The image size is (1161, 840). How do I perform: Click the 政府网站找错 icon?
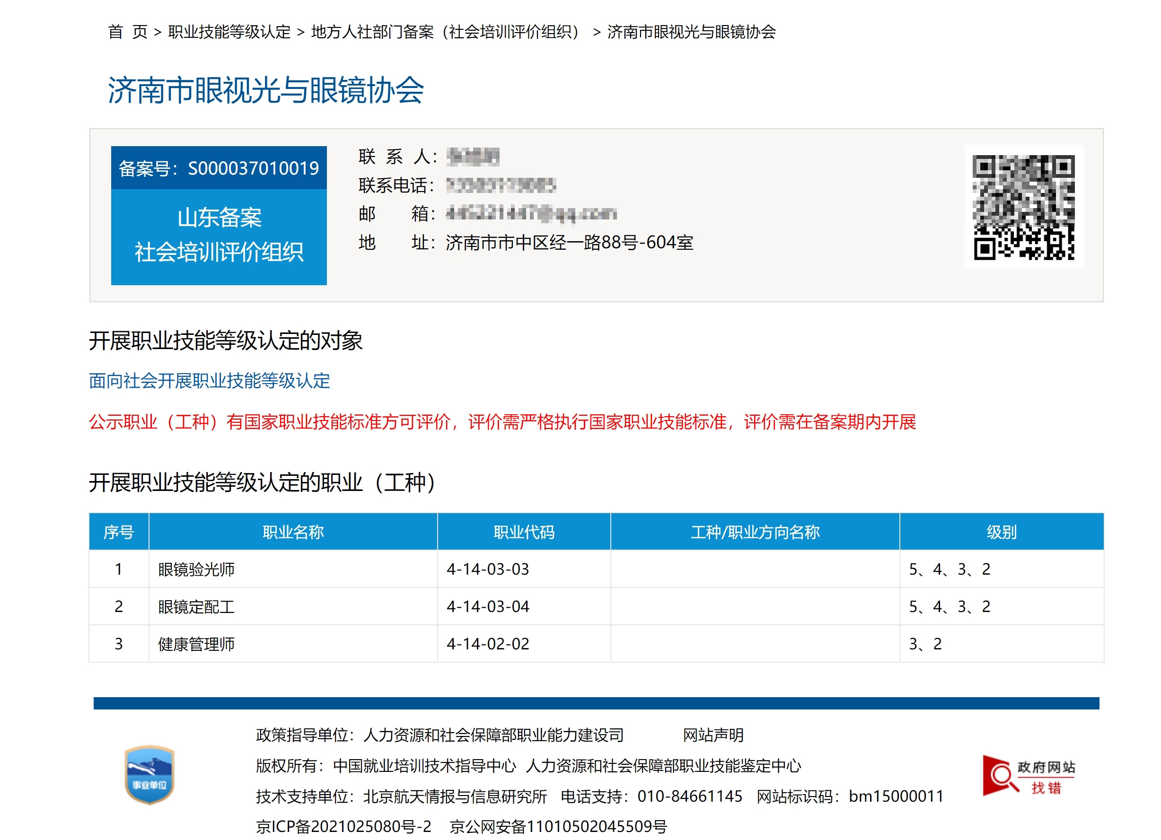1028,777
